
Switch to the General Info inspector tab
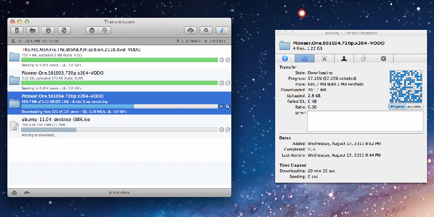(285, 58)
